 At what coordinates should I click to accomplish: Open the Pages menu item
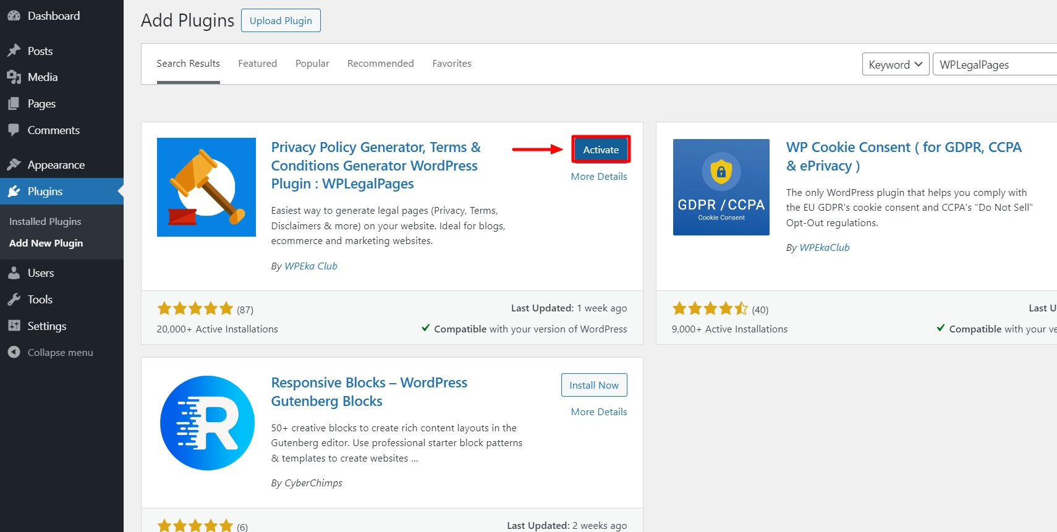pos(62,104)
